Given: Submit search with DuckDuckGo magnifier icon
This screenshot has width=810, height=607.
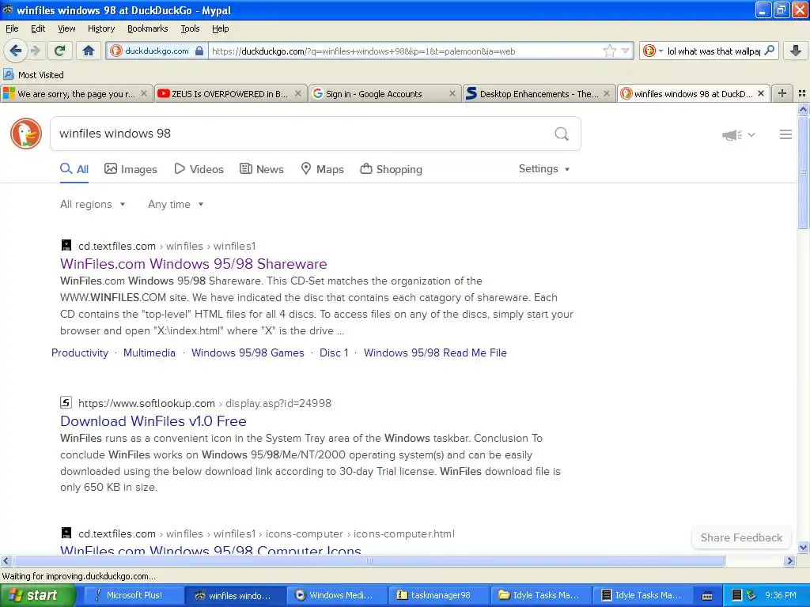Looking at the screenshot, I should (562, 134).
